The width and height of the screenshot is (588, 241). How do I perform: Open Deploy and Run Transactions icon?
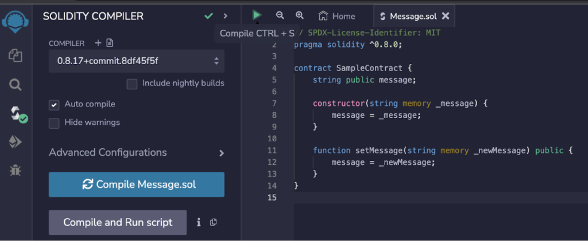pyautogui.click(x=16, y=143)
